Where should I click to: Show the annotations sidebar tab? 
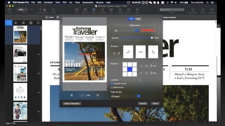coord(24,23)
